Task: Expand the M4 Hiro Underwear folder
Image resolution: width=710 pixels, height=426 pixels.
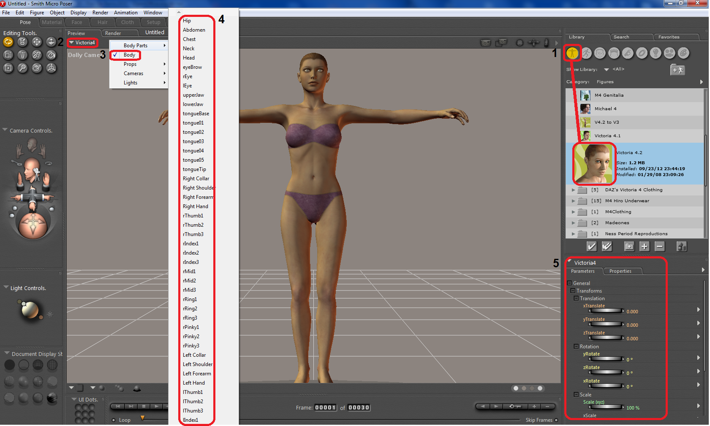Action: click(x=573, y=201)
